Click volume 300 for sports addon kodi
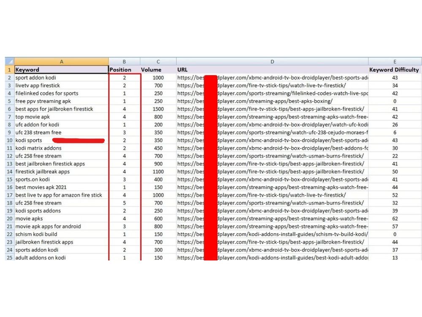 click(x=158, y=250)
